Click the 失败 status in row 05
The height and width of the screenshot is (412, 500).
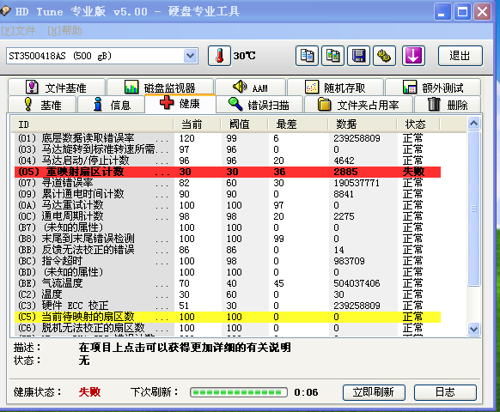click(x=413, y=172)
